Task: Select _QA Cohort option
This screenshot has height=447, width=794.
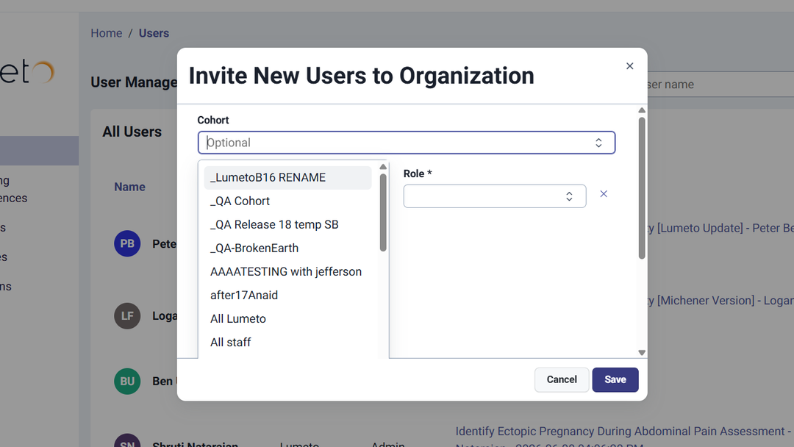Action: coord(287,201)
